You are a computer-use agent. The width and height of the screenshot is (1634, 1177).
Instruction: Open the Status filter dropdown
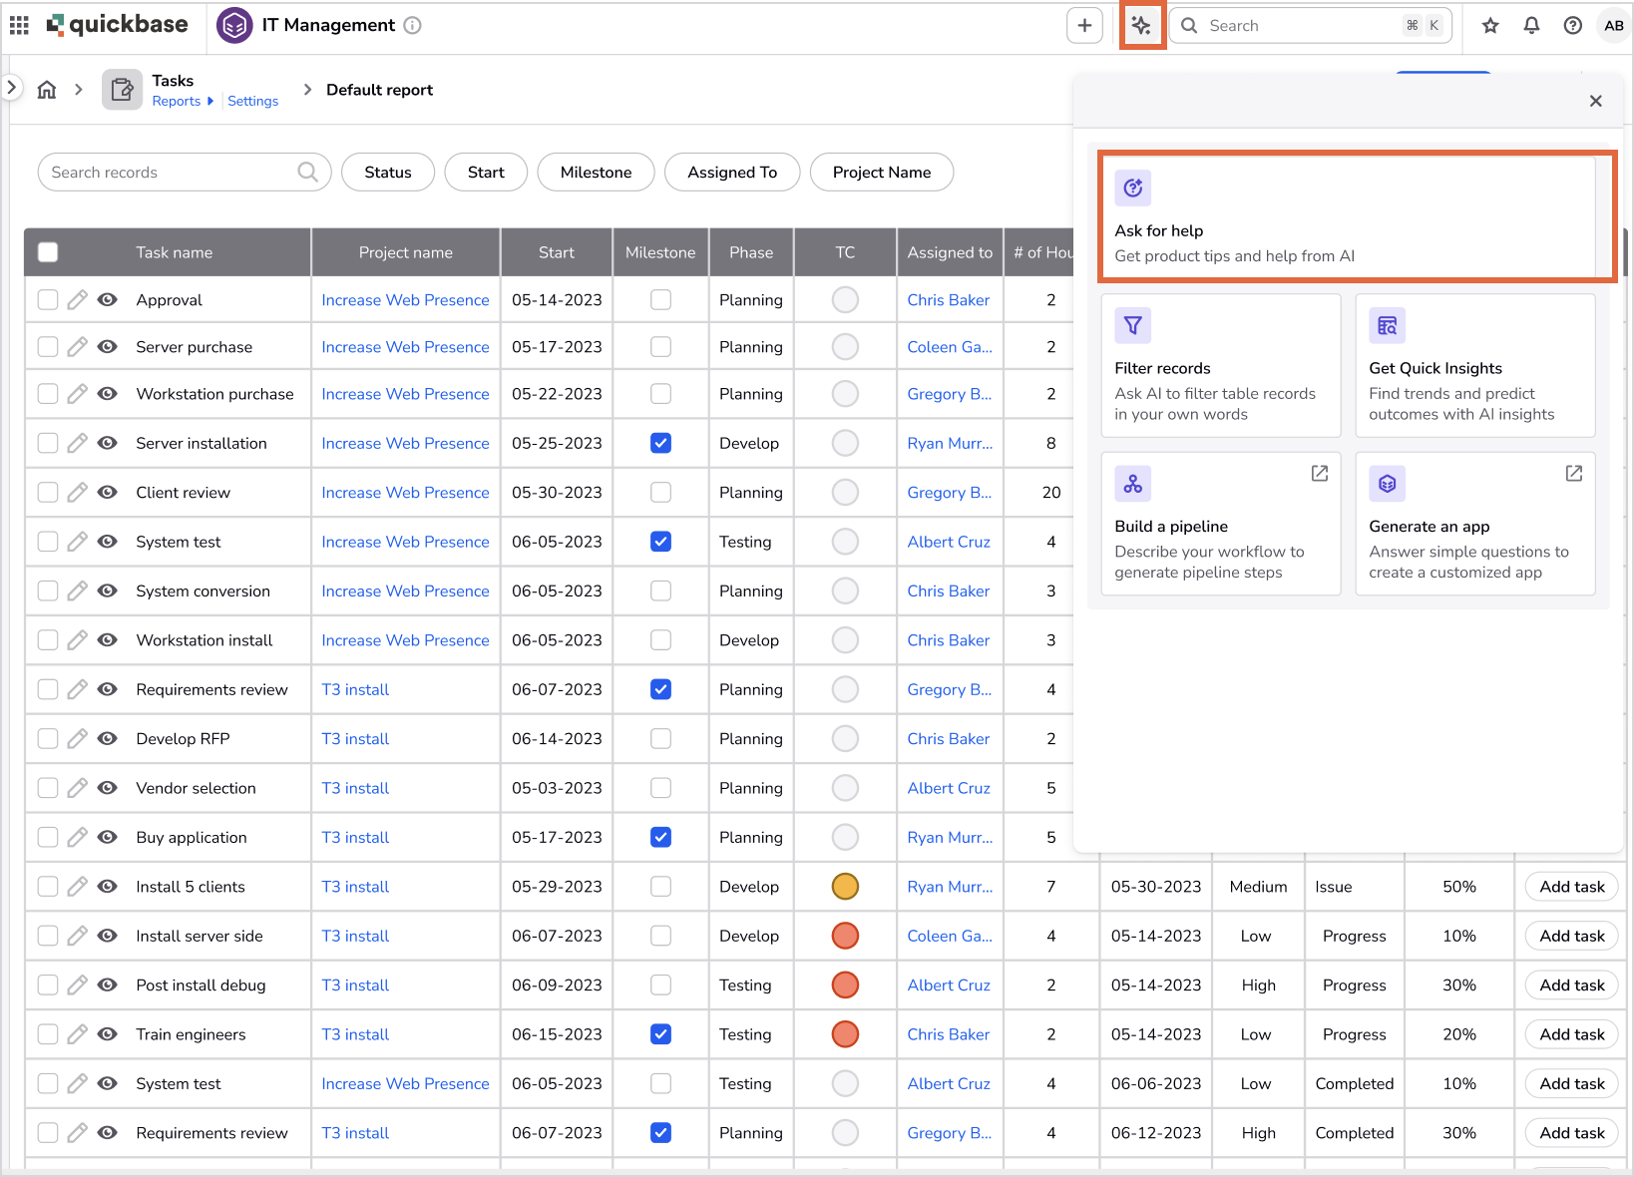click(x=388, y=172)
